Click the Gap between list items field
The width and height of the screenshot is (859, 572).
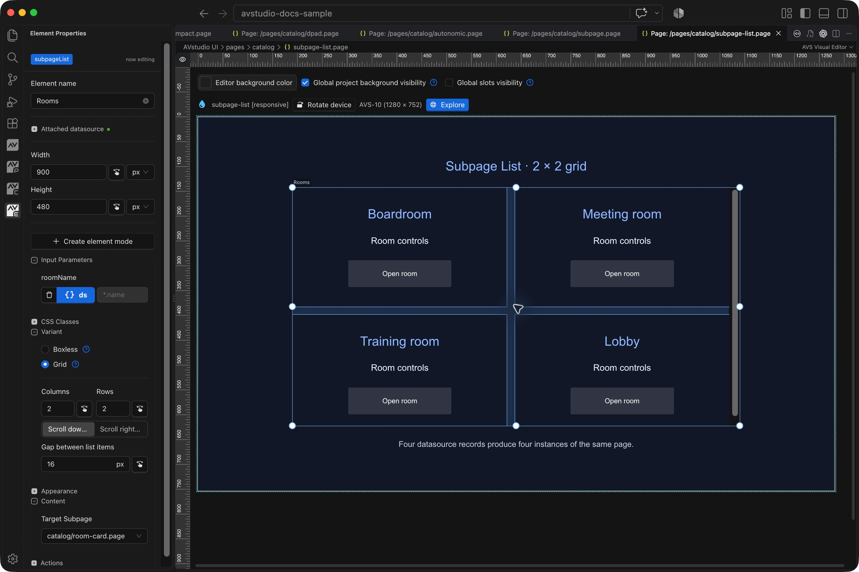pyautogui.click(x=86, y=464)
